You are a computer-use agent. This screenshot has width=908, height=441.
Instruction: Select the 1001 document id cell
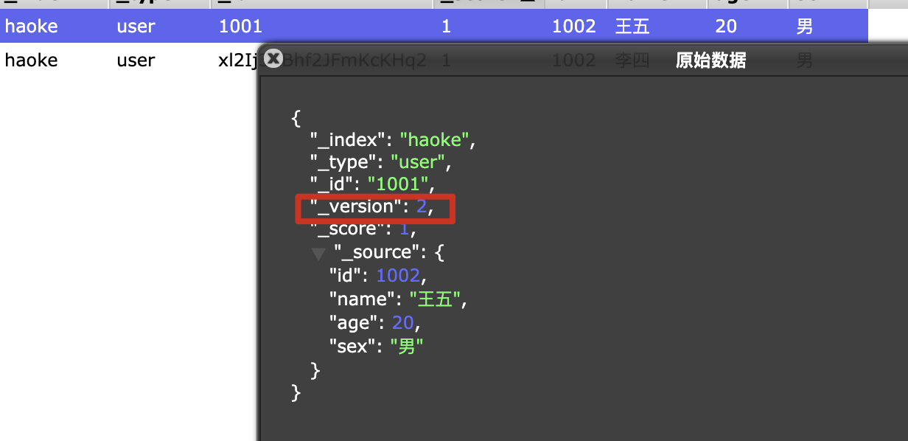(240, 27)
